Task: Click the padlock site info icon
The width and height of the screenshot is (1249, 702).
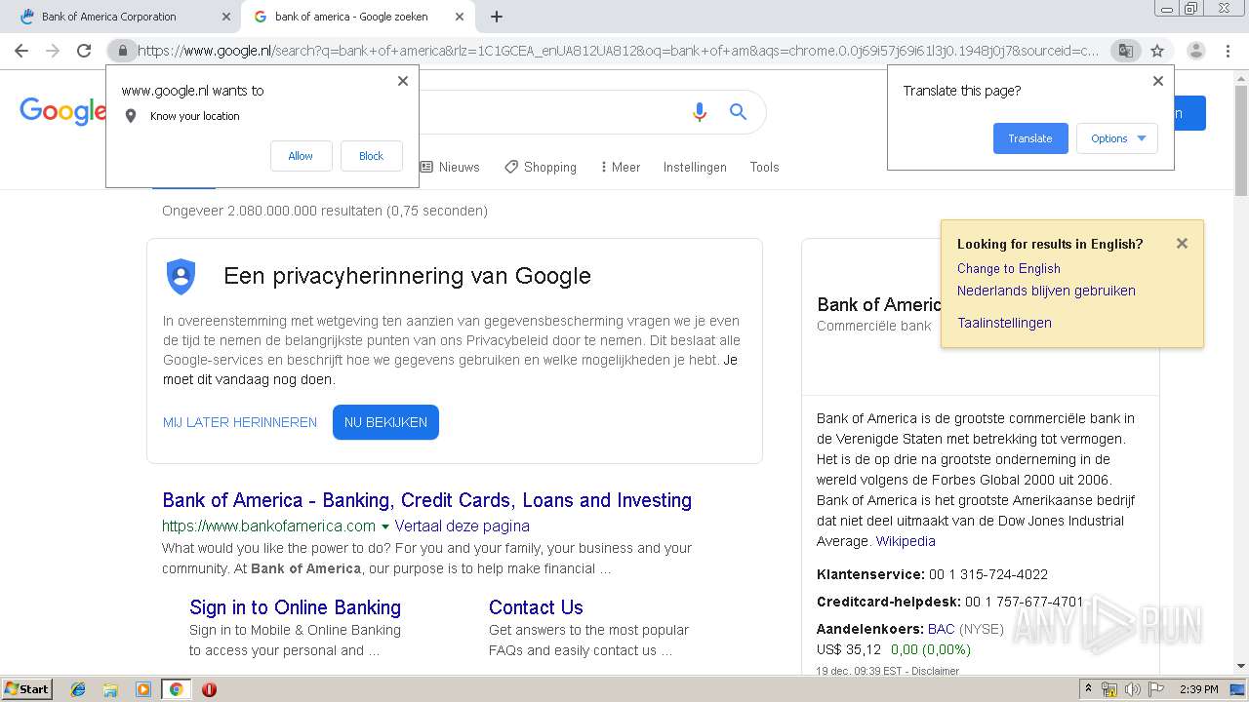Action: click(x=122, y=51)
